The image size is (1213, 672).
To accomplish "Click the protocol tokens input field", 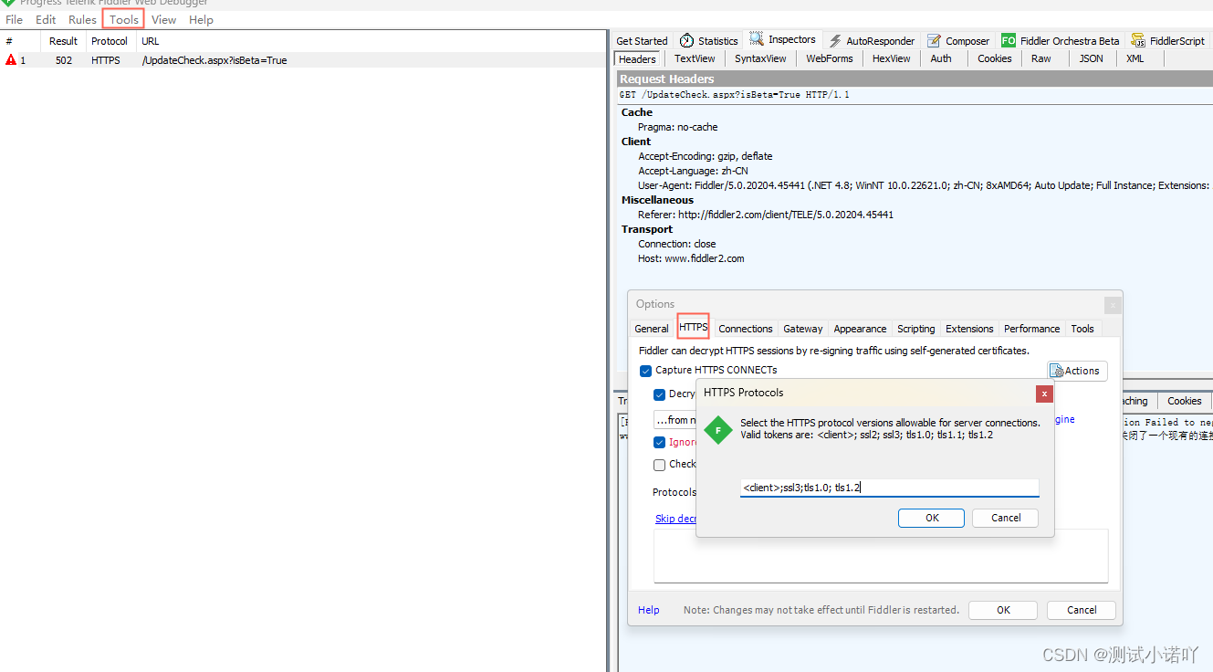I will point(889,488).
